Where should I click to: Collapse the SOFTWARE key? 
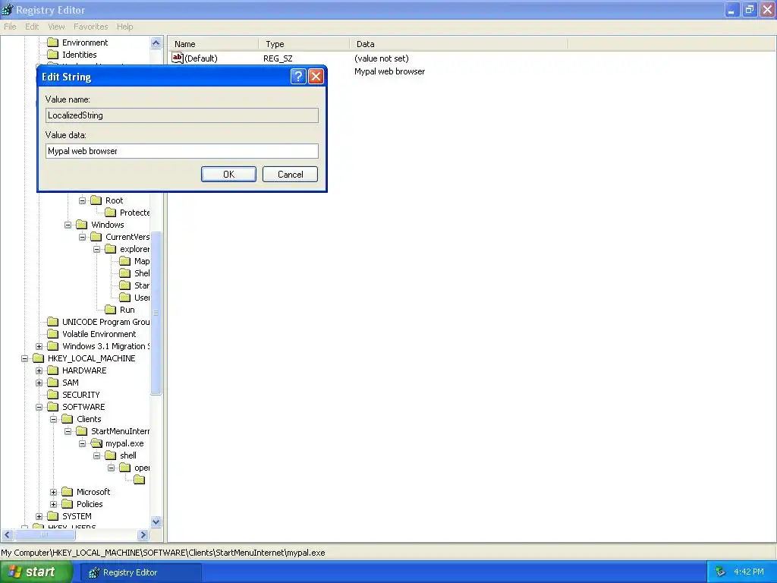pyautogui.click(x=39, y=407)
